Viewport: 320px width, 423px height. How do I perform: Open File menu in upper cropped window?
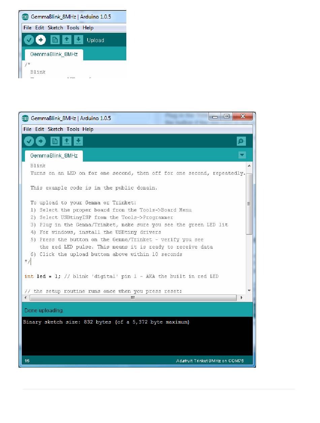click(x=28, y=28)
